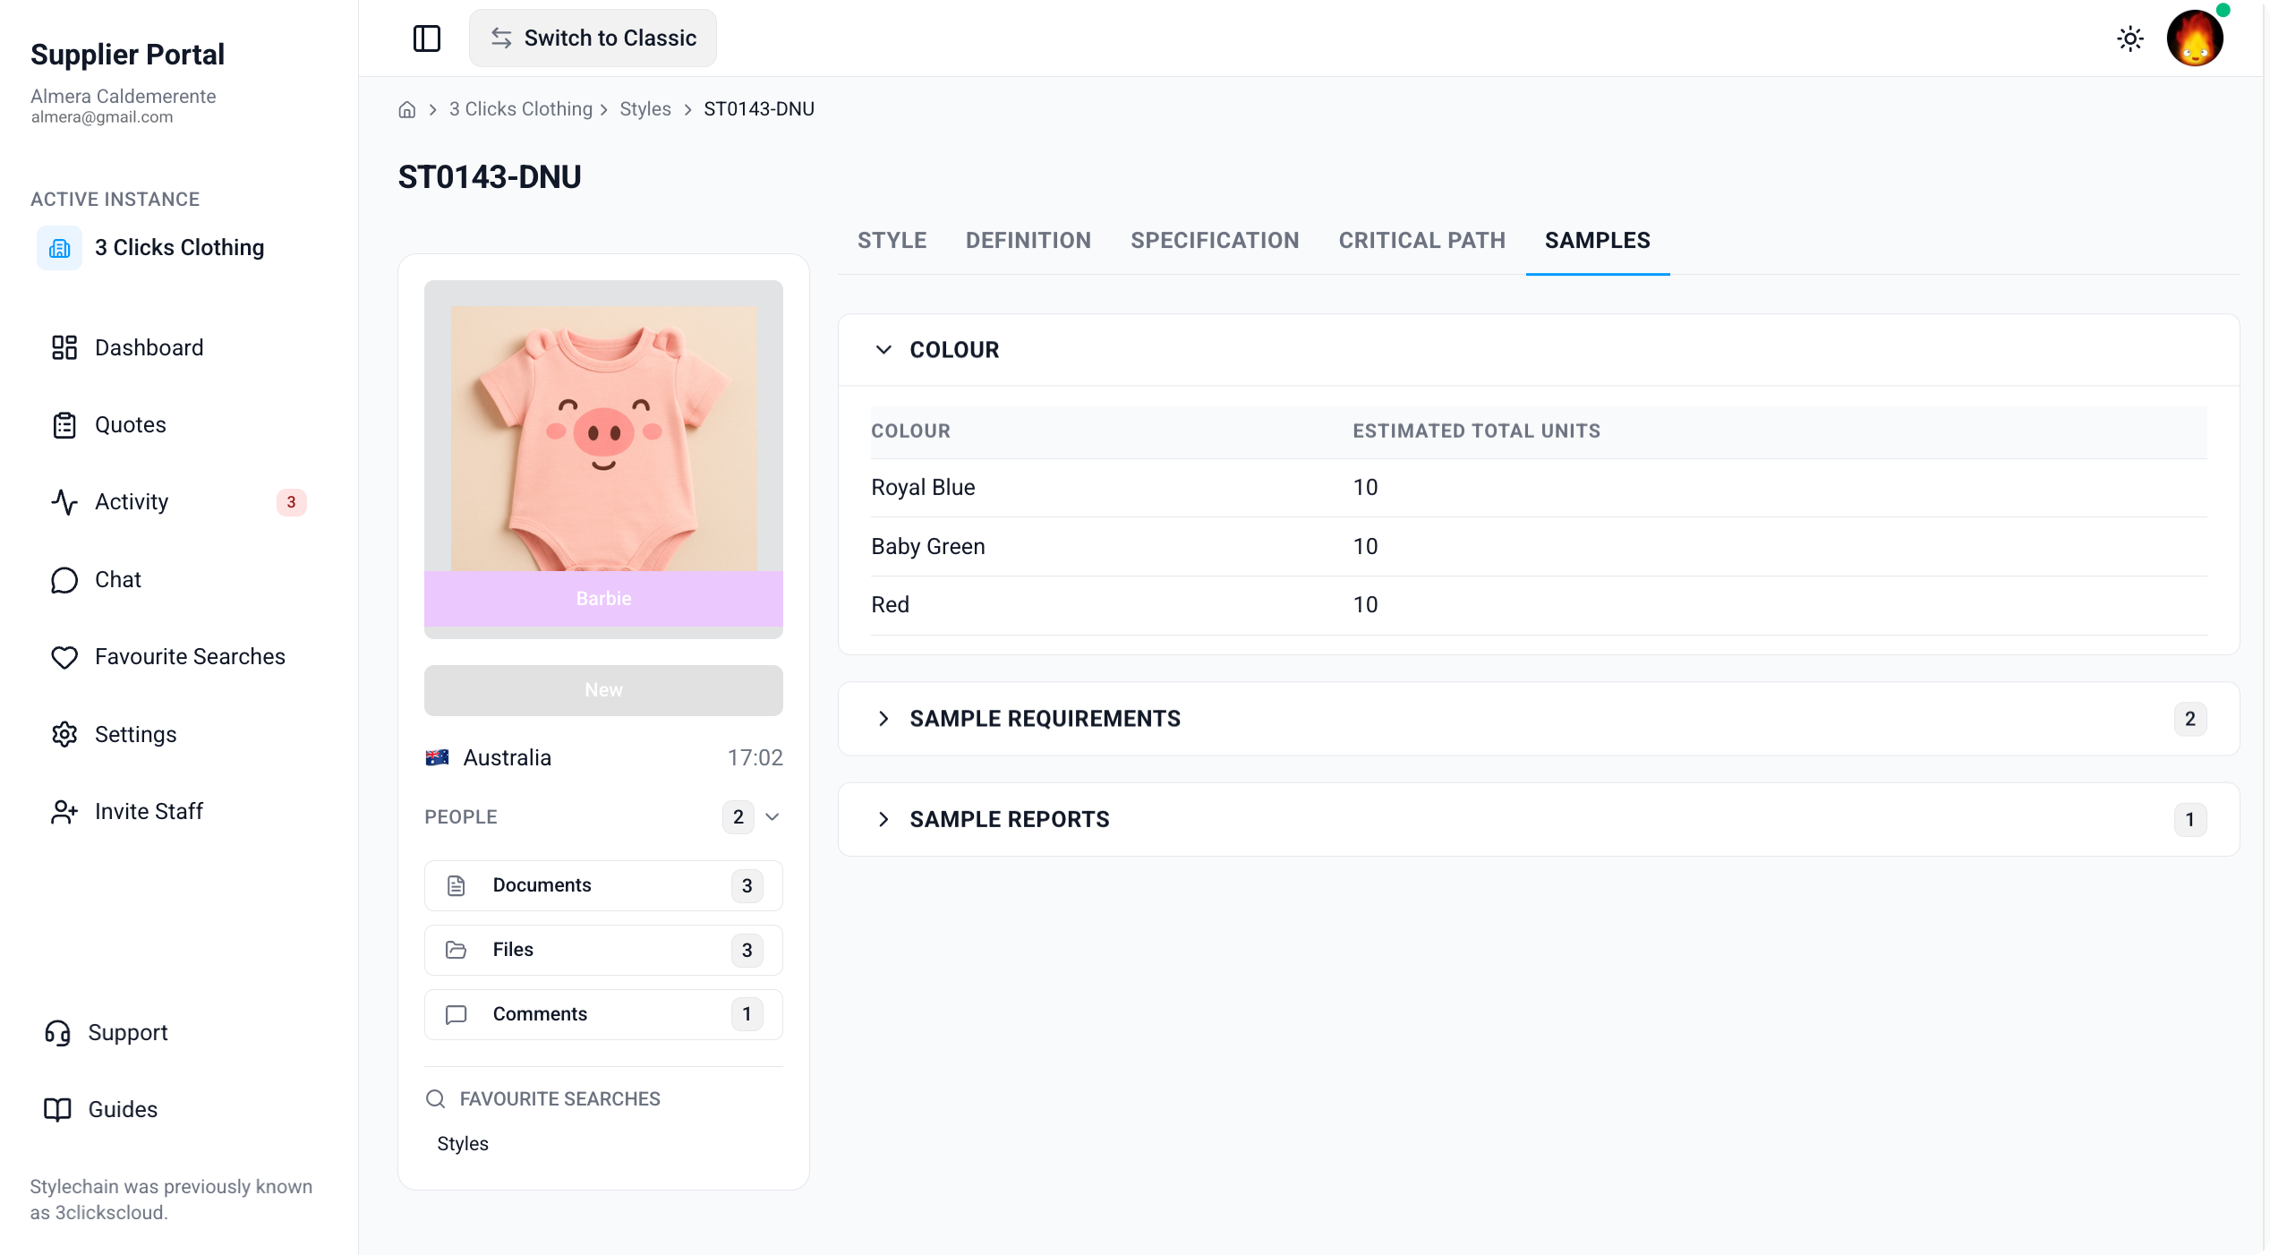This screenshot has height=1255, width=2270.
Task: Switch to the SPECIFICATION tab
Action: 1215,241
